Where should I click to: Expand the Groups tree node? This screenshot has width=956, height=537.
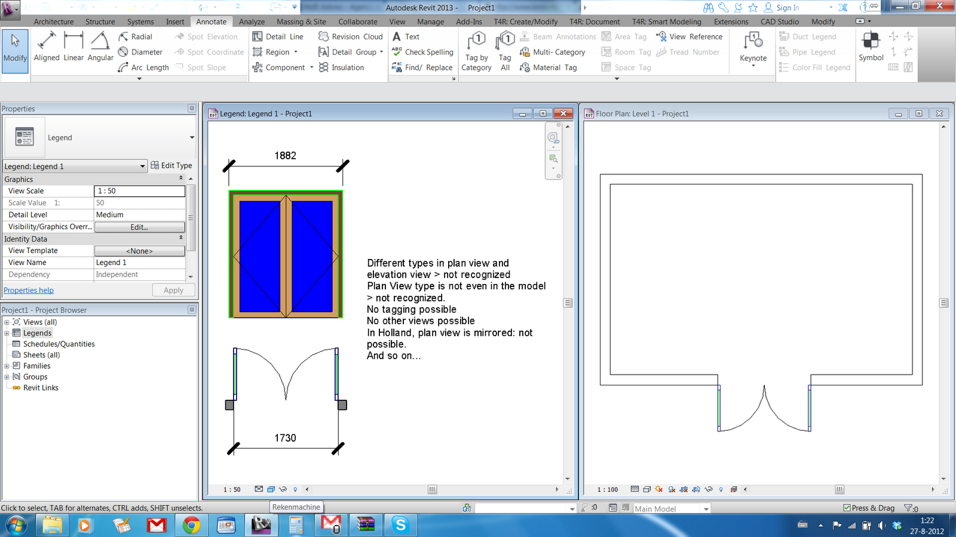[7, 376]
